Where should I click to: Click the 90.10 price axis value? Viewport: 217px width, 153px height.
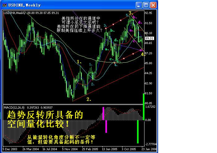(148, 33)
